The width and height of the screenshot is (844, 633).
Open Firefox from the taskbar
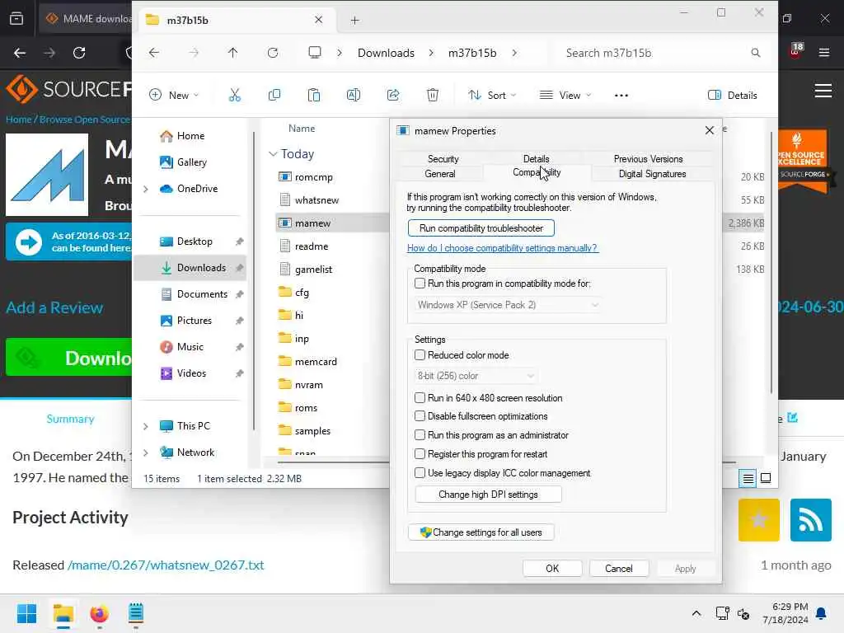(x=99, y=613)
